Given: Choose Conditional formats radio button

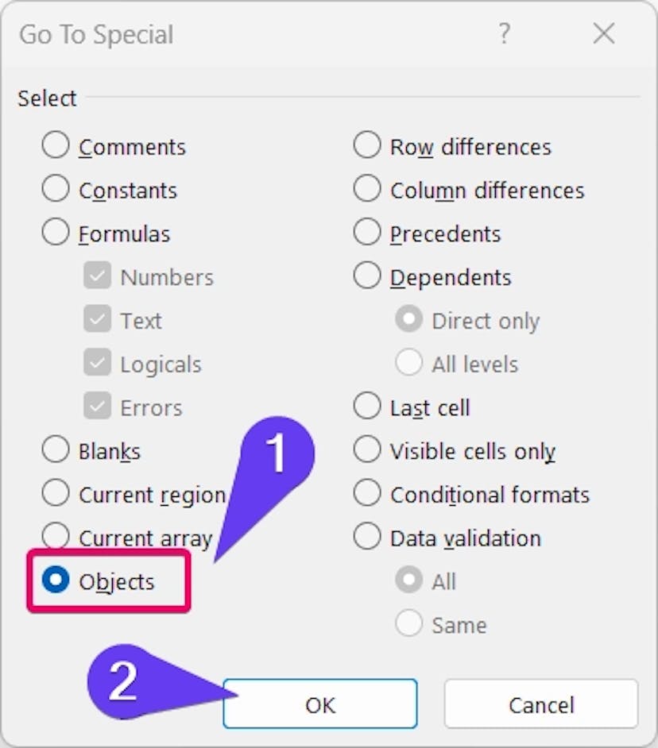Looking at the screenshot, I should click(367, 494).
